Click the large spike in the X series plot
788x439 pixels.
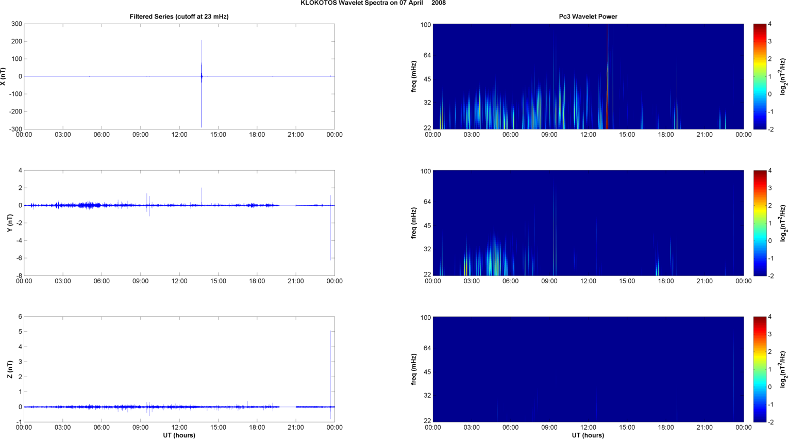click(x=202, y=77)
